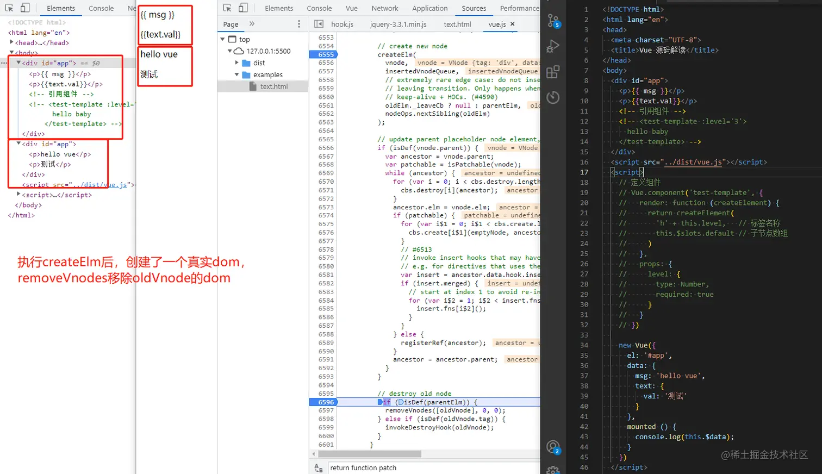Open the Page pane three-dot menu
Image resolution: width=822 pixels, height=474 pixels.
coord(299,24)
